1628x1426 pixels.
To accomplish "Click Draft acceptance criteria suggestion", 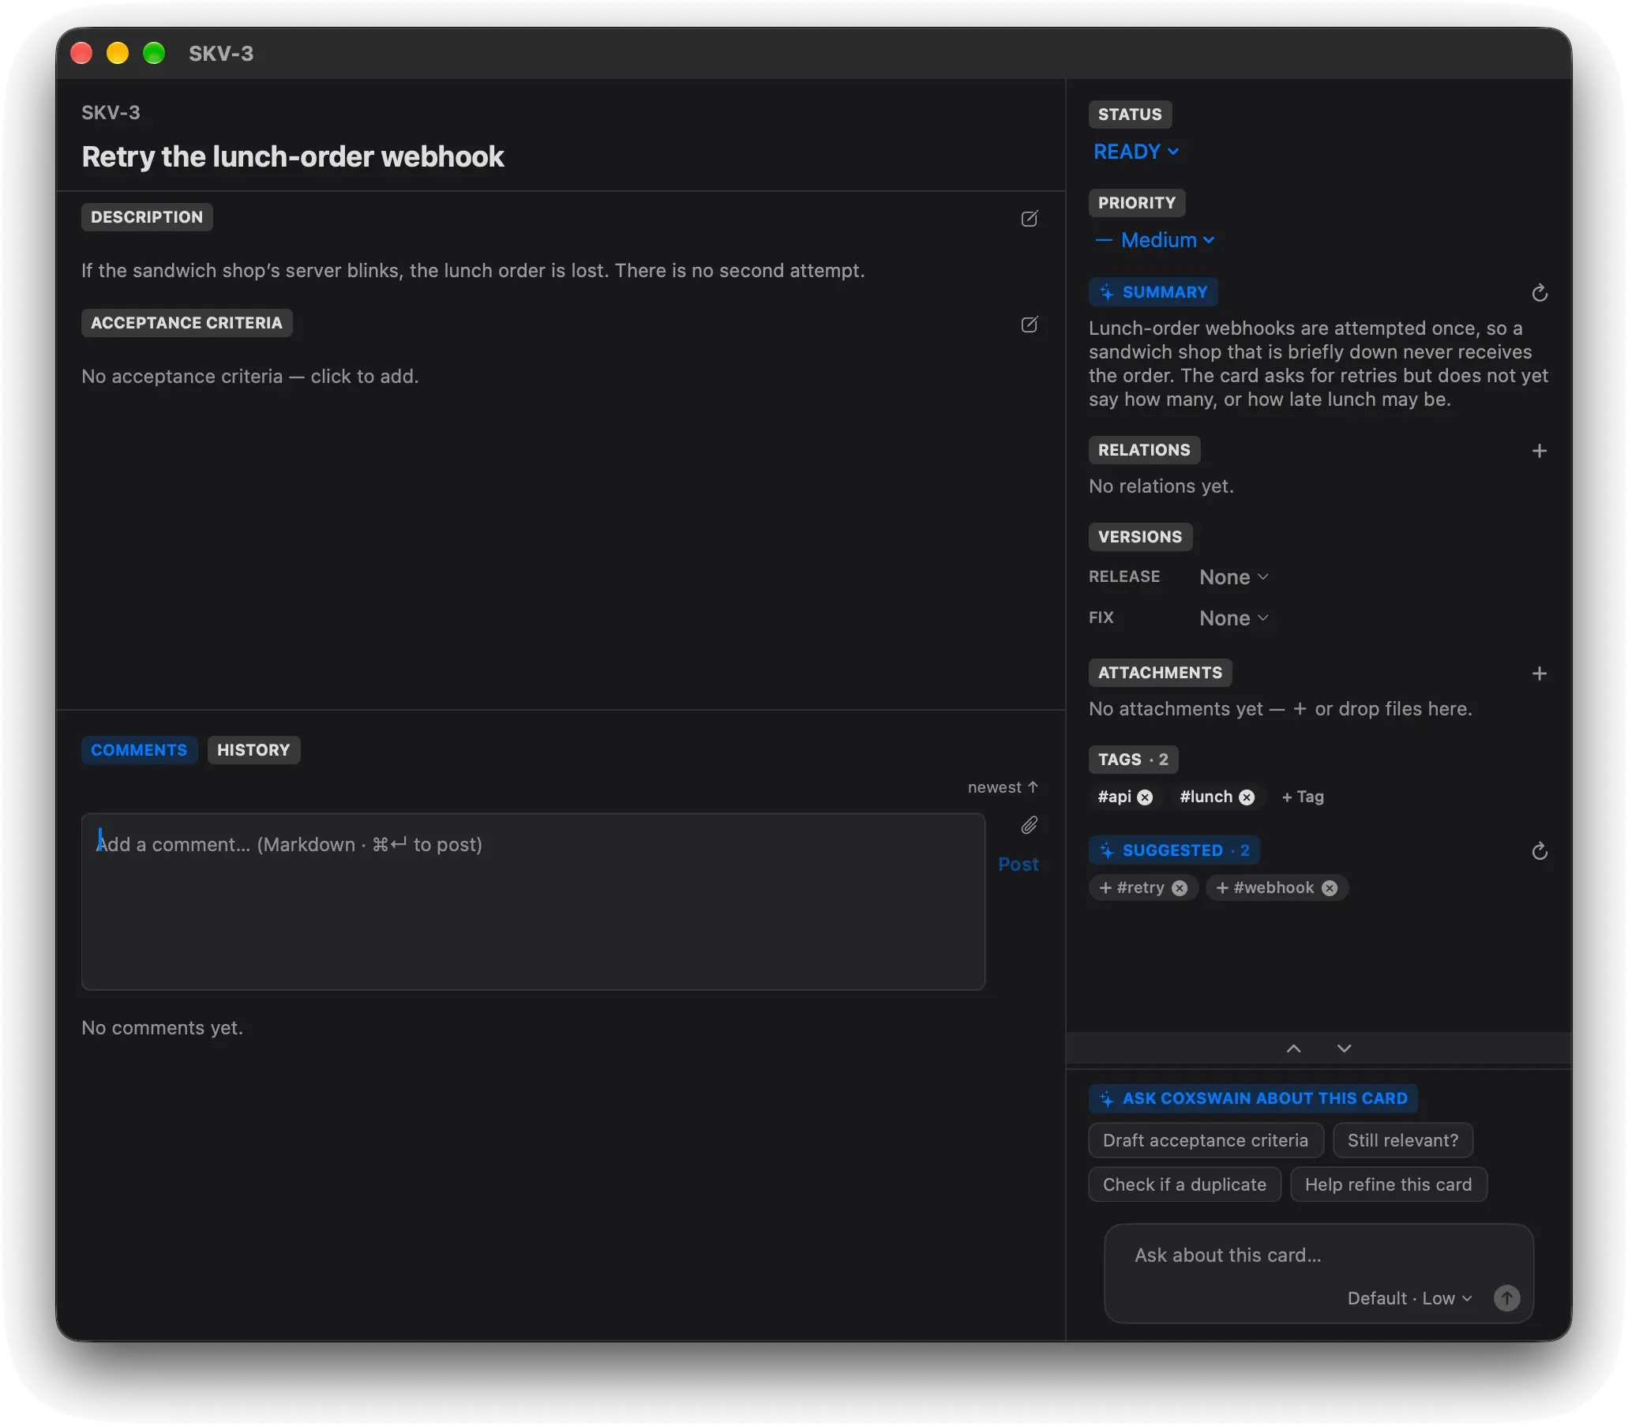I will pos(1205,1140).
